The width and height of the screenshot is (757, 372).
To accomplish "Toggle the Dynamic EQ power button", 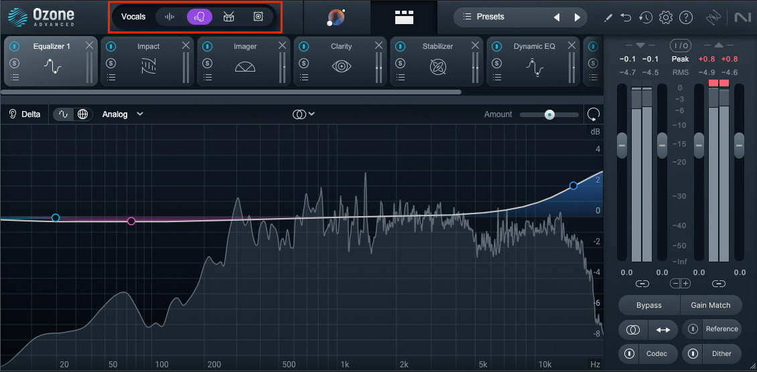I will click(497, 47).
